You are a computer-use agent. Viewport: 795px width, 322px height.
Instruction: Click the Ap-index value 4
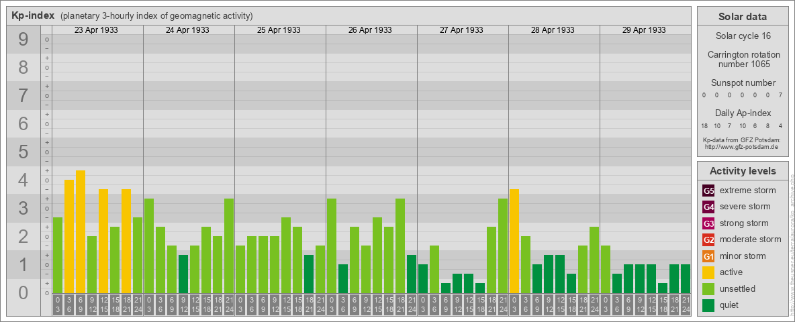pyautogui.click(x=780, y=125)
